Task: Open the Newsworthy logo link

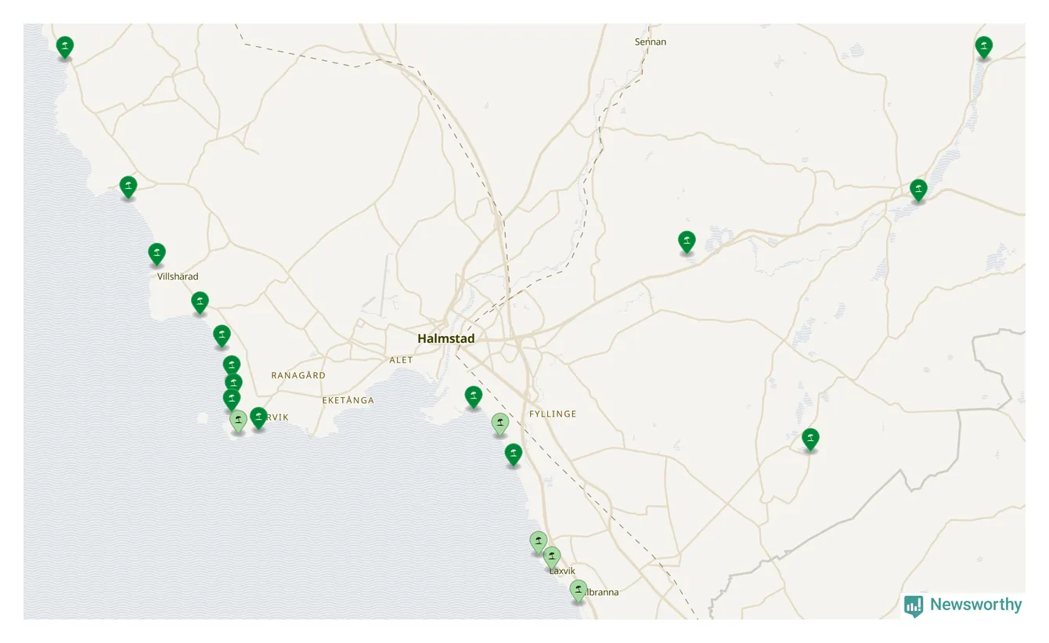Action: [x=963, y=605]
